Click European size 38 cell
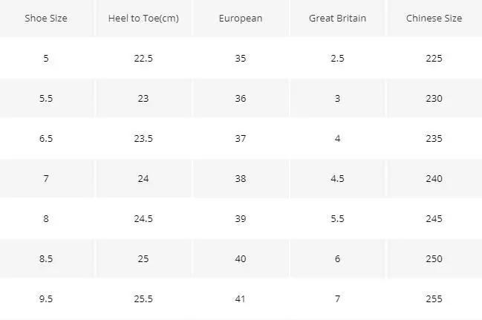Viewport: 482px width, 320px height. click(241, 179)
